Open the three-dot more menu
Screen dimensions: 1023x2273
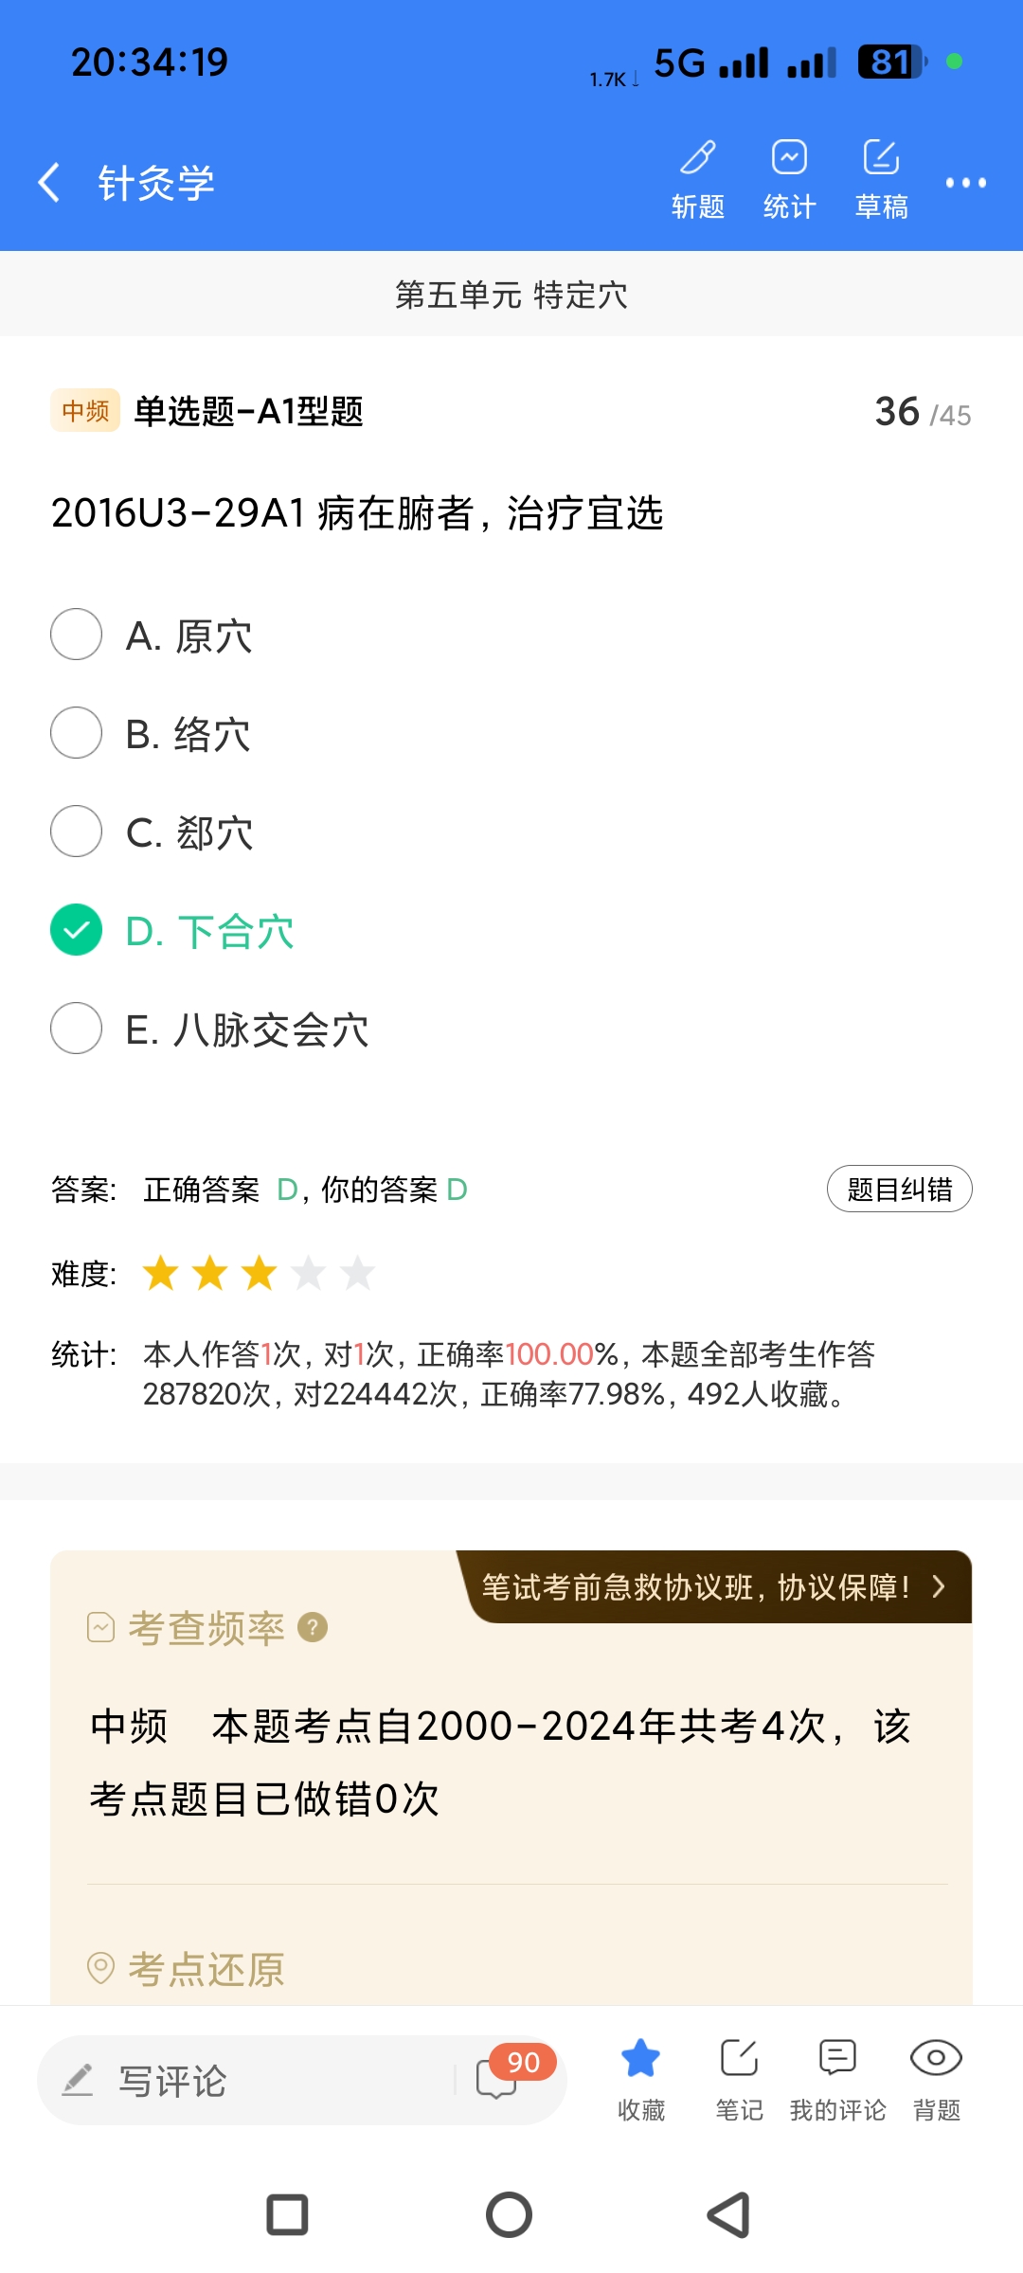[965, 182]
